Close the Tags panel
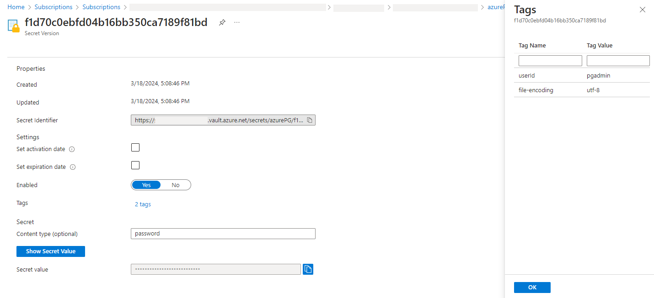This screenshot has height=298, width=654. tap(642, 10)
